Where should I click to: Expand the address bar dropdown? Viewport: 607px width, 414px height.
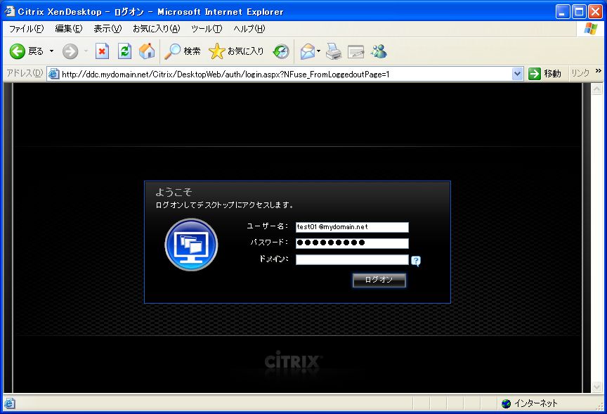517,74
